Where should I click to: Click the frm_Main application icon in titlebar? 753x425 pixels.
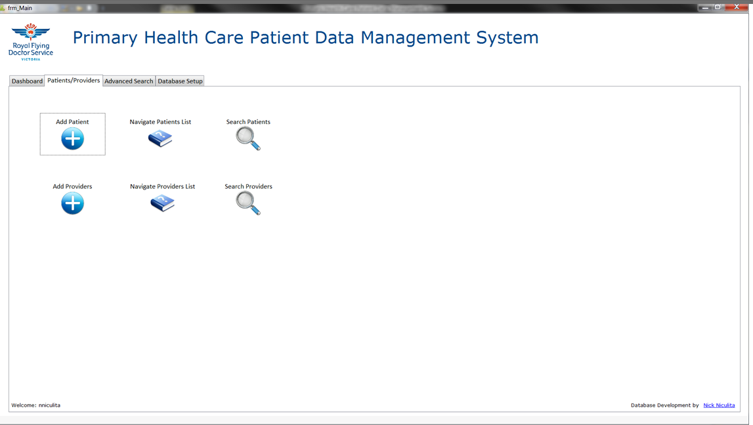5,8
